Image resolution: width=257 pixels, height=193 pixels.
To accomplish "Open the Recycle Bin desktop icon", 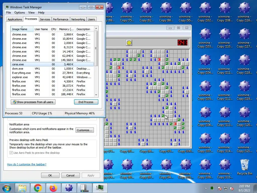I will pyautogui.click(x=244, y=167).
